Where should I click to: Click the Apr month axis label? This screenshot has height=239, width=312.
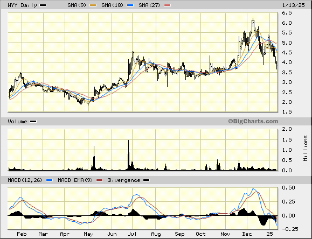coord(65,234)
